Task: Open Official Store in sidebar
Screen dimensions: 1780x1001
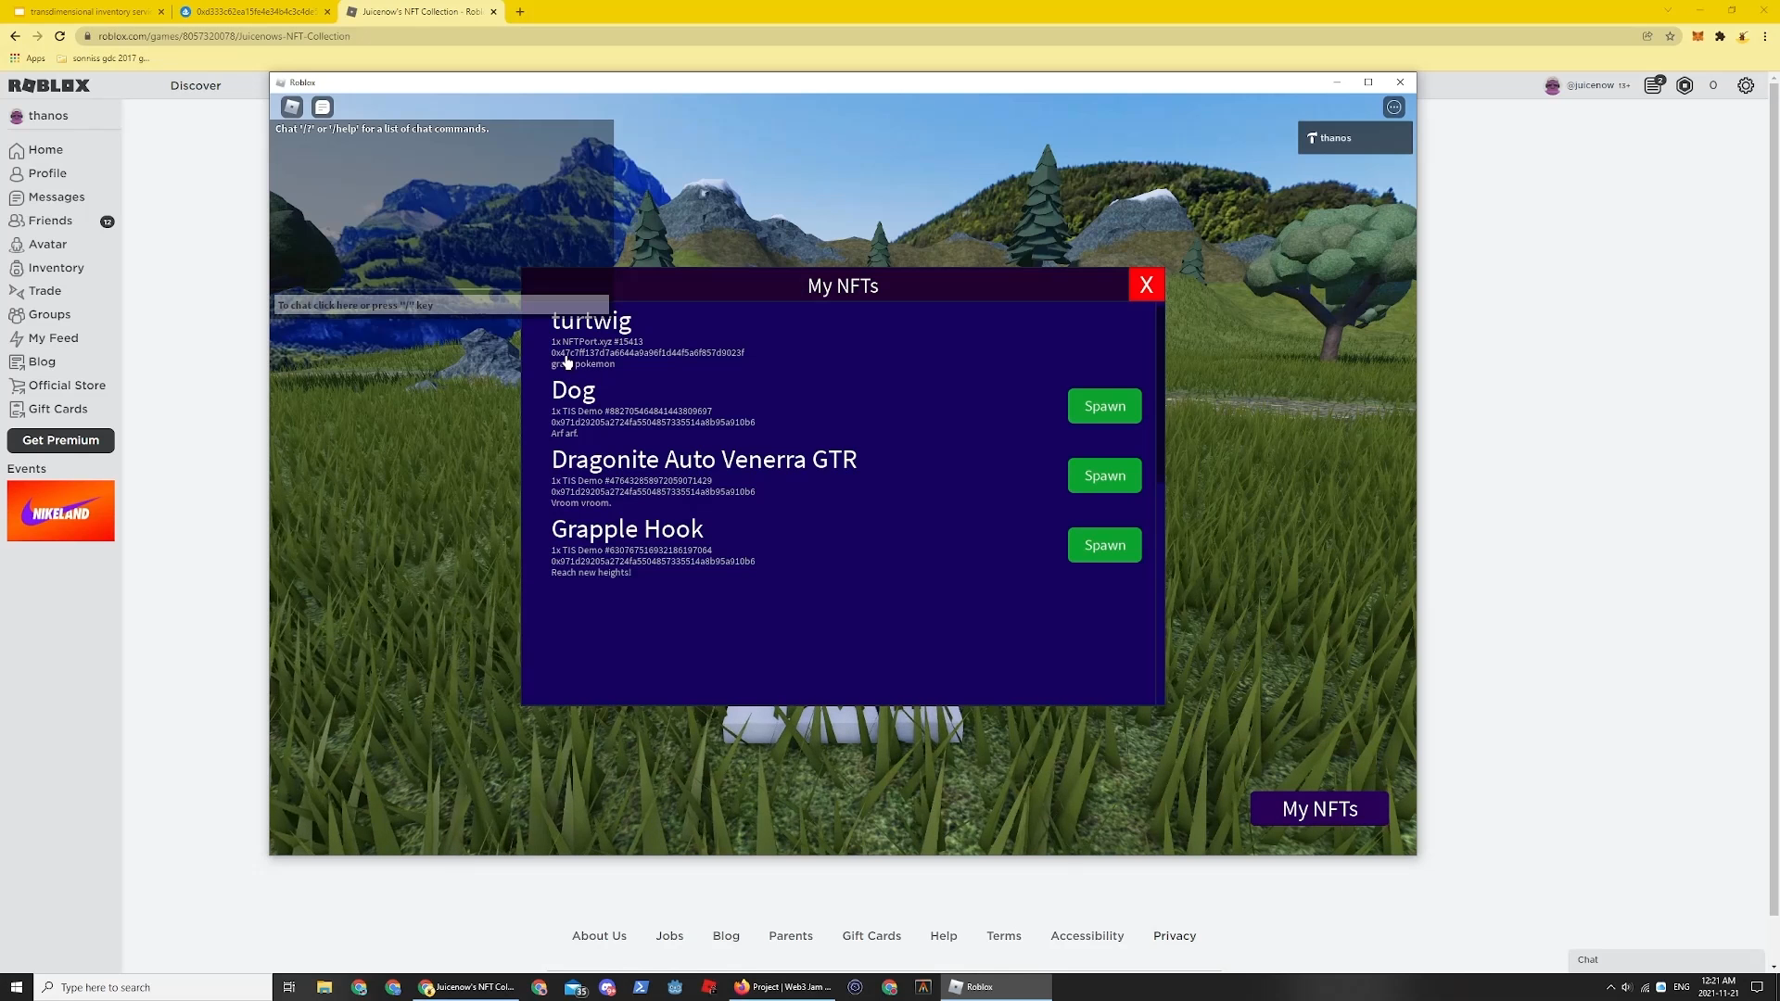Action: (x=57, y=386)
